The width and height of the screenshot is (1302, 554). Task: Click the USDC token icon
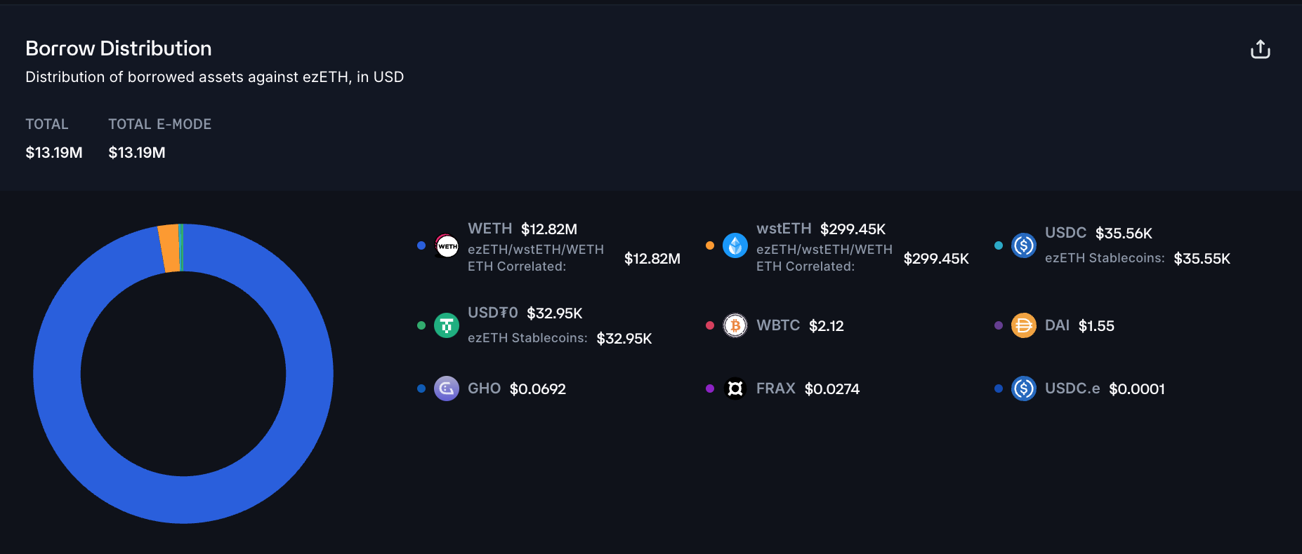pos(1024,245)
